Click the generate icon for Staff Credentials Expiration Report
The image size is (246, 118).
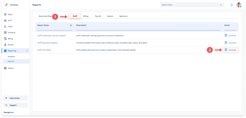click(226, 36)
